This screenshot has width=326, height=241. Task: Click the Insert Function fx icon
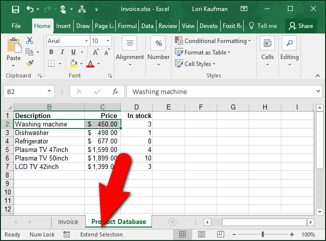[x=115, y=91]
